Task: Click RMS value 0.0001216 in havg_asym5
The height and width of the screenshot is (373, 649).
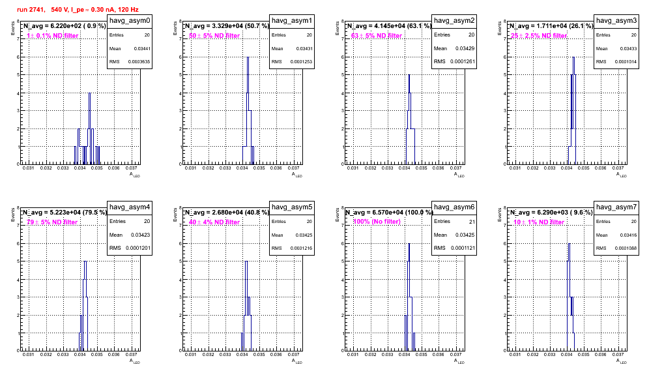Action: (x=300, y=248)
